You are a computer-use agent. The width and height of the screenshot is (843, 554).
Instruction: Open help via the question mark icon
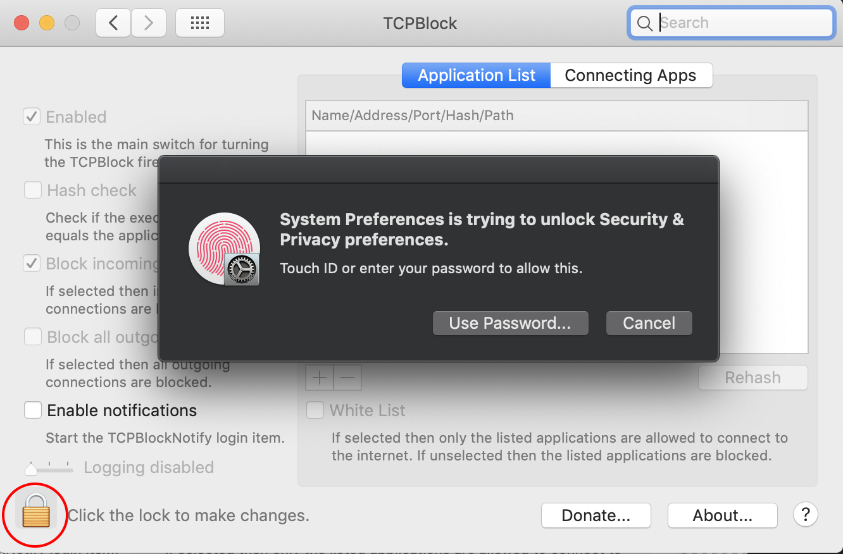coord(805,515)
